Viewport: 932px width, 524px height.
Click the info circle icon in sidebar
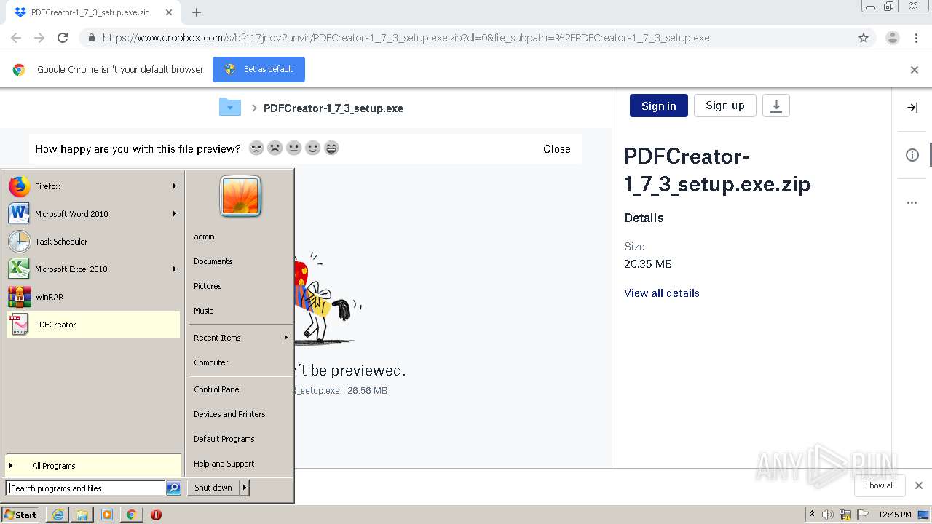click(x=912, y=155)
